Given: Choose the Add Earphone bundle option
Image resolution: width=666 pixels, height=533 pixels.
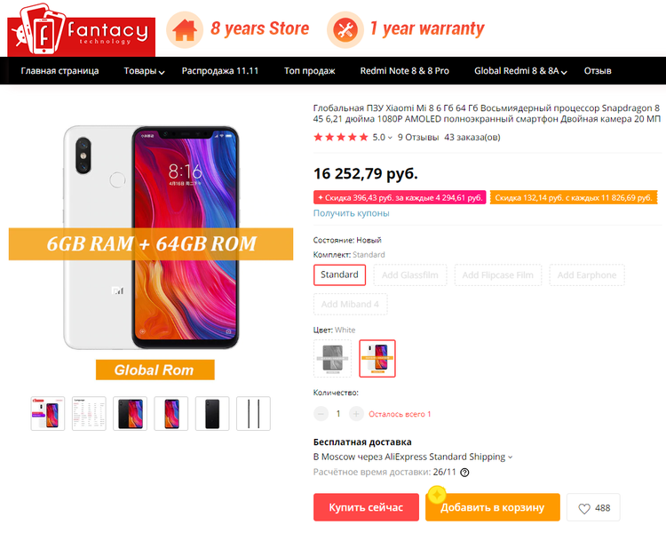Looking at the screenshot, I should [587, 275].
